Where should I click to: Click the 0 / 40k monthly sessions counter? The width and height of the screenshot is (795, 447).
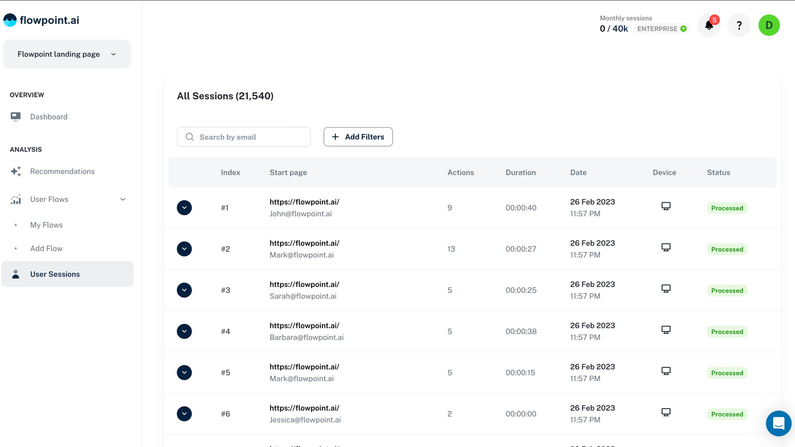coord(613,29)
